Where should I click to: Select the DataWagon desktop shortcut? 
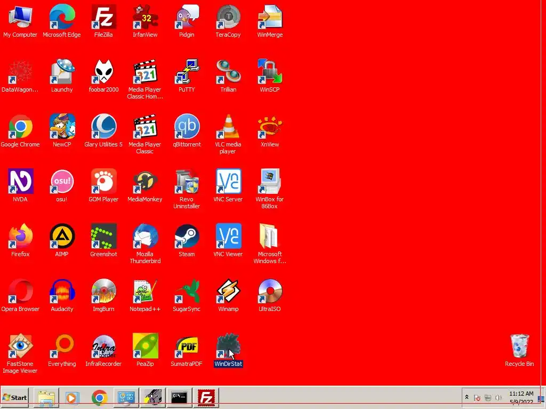20,72
